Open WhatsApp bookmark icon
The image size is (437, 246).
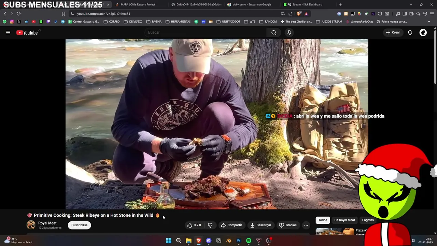pos(4,22)
